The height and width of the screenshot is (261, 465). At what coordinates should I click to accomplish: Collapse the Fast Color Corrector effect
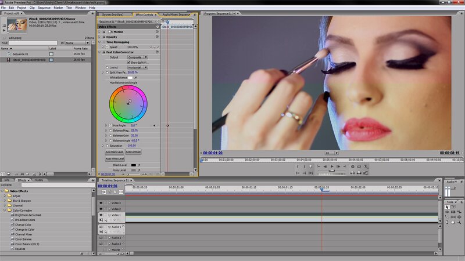(x=101, y=52)
